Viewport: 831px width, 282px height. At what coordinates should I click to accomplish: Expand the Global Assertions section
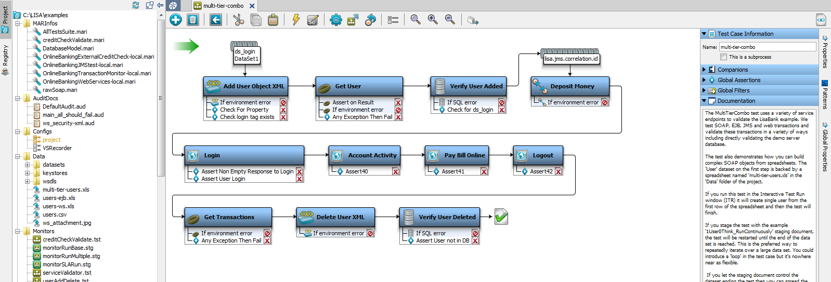click(x=704, y=80)
